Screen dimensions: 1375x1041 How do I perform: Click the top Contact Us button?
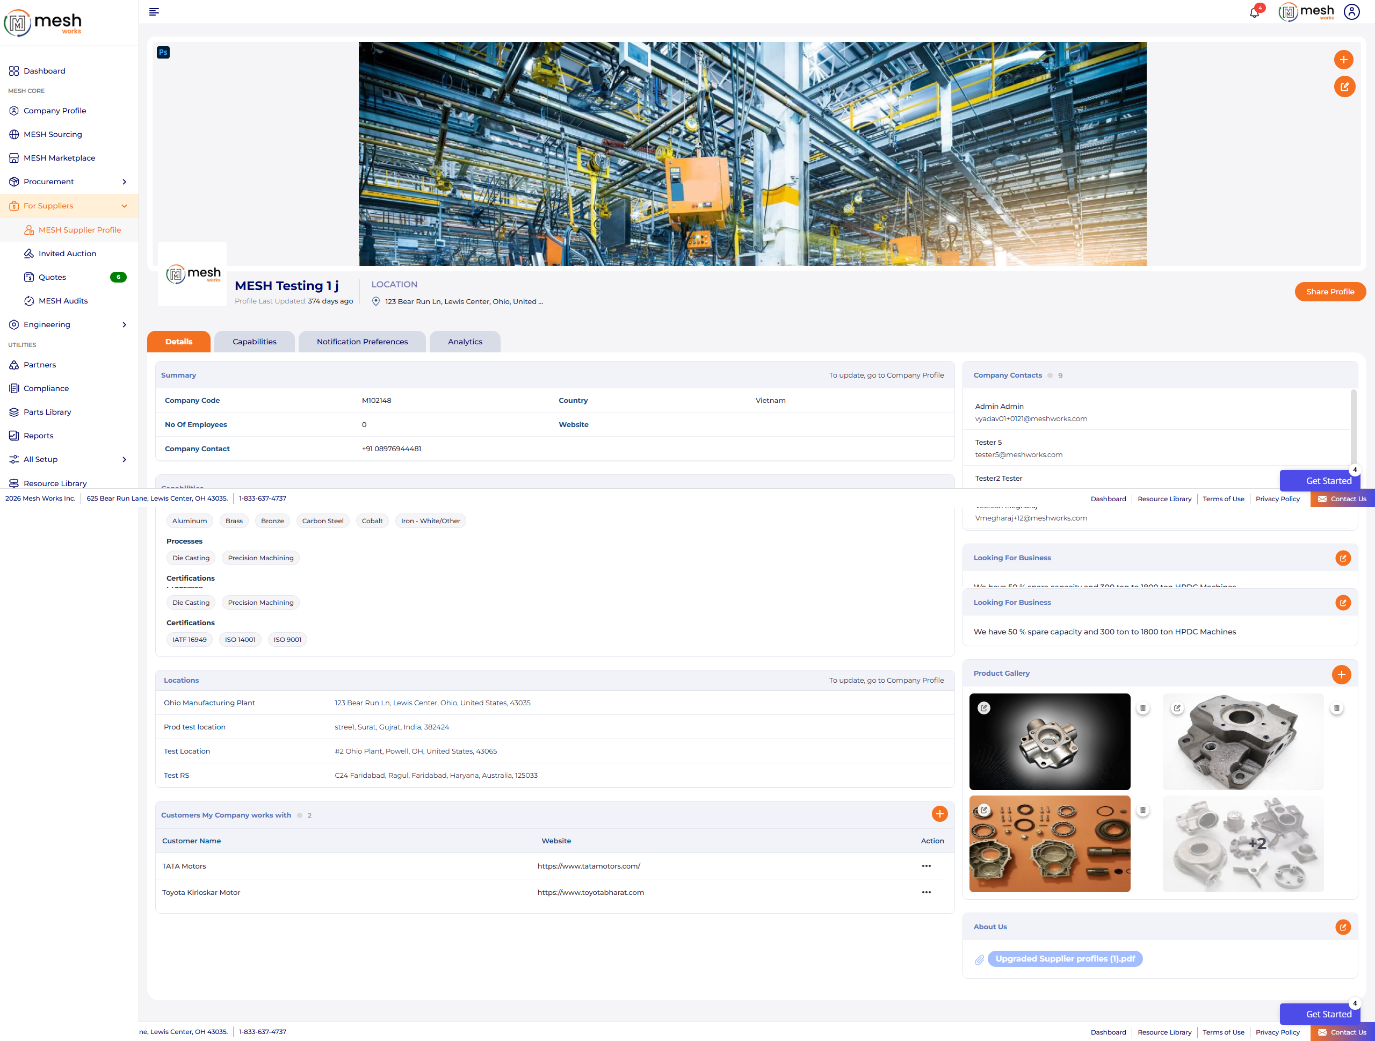tap(1342, 499)
